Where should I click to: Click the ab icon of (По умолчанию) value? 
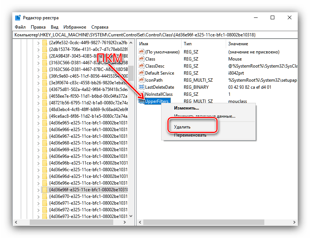(141, 52)
